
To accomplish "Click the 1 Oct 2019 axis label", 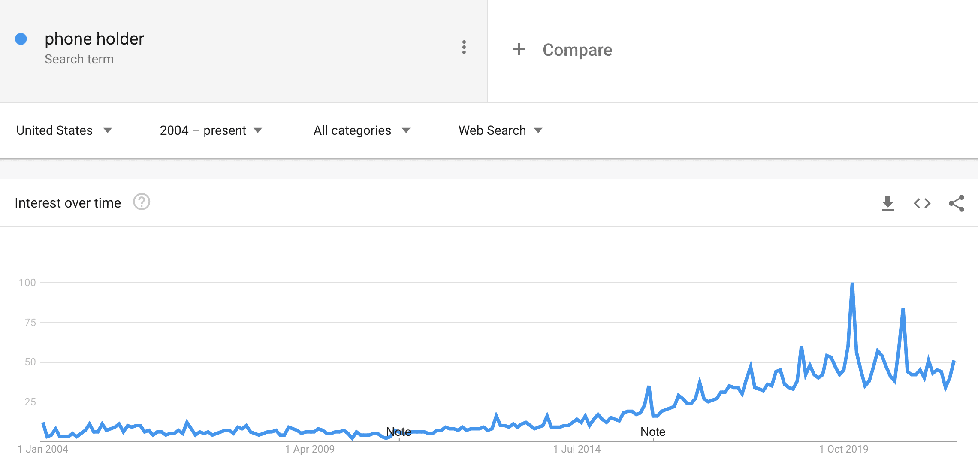I will (x=843, y=449).
